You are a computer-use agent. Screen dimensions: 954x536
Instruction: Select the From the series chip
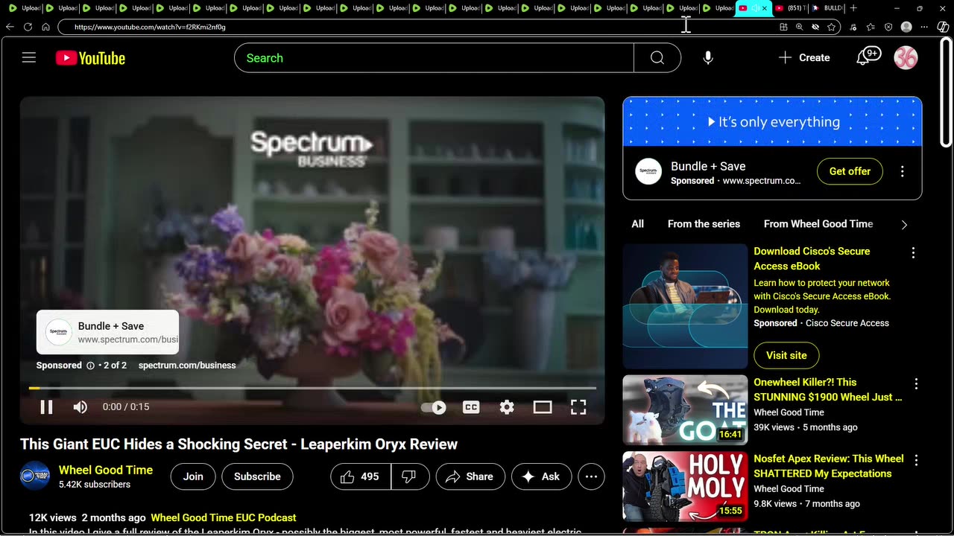click(x=704, y=224)
